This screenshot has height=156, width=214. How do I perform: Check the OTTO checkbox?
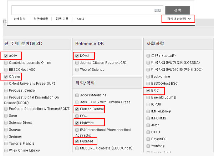[x=148, y=132]
